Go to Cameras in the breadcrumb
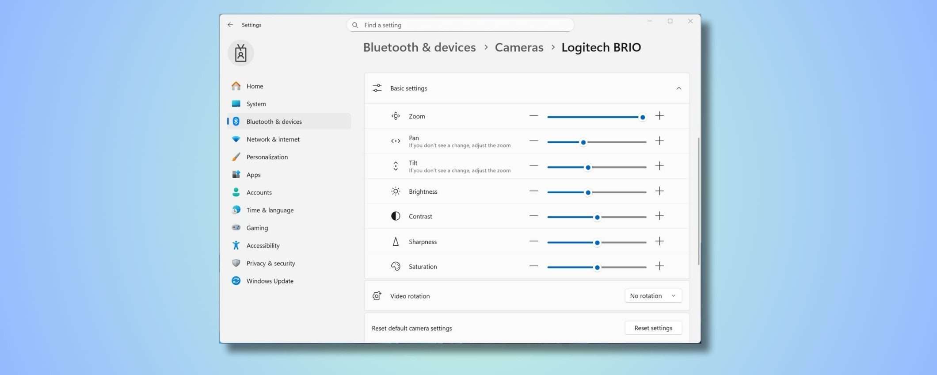The image size is (937, 375). pyautogui.click(x=519, y=47)
